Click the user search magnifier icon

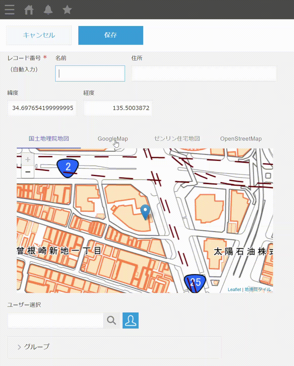pyautogui.click(x=112, y=320)
